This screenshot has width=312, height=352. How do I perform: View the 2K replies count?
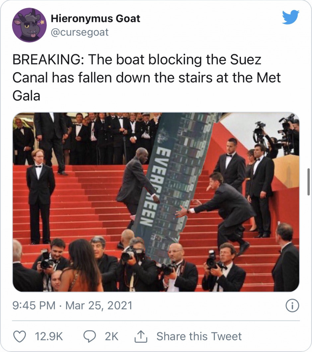pos(112,336)
